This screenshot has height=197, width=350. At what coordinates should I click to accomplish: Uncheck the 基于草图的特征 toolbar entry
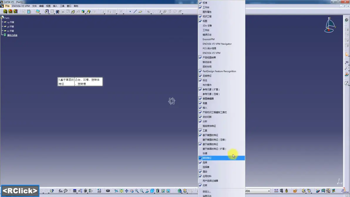(221, 135)
